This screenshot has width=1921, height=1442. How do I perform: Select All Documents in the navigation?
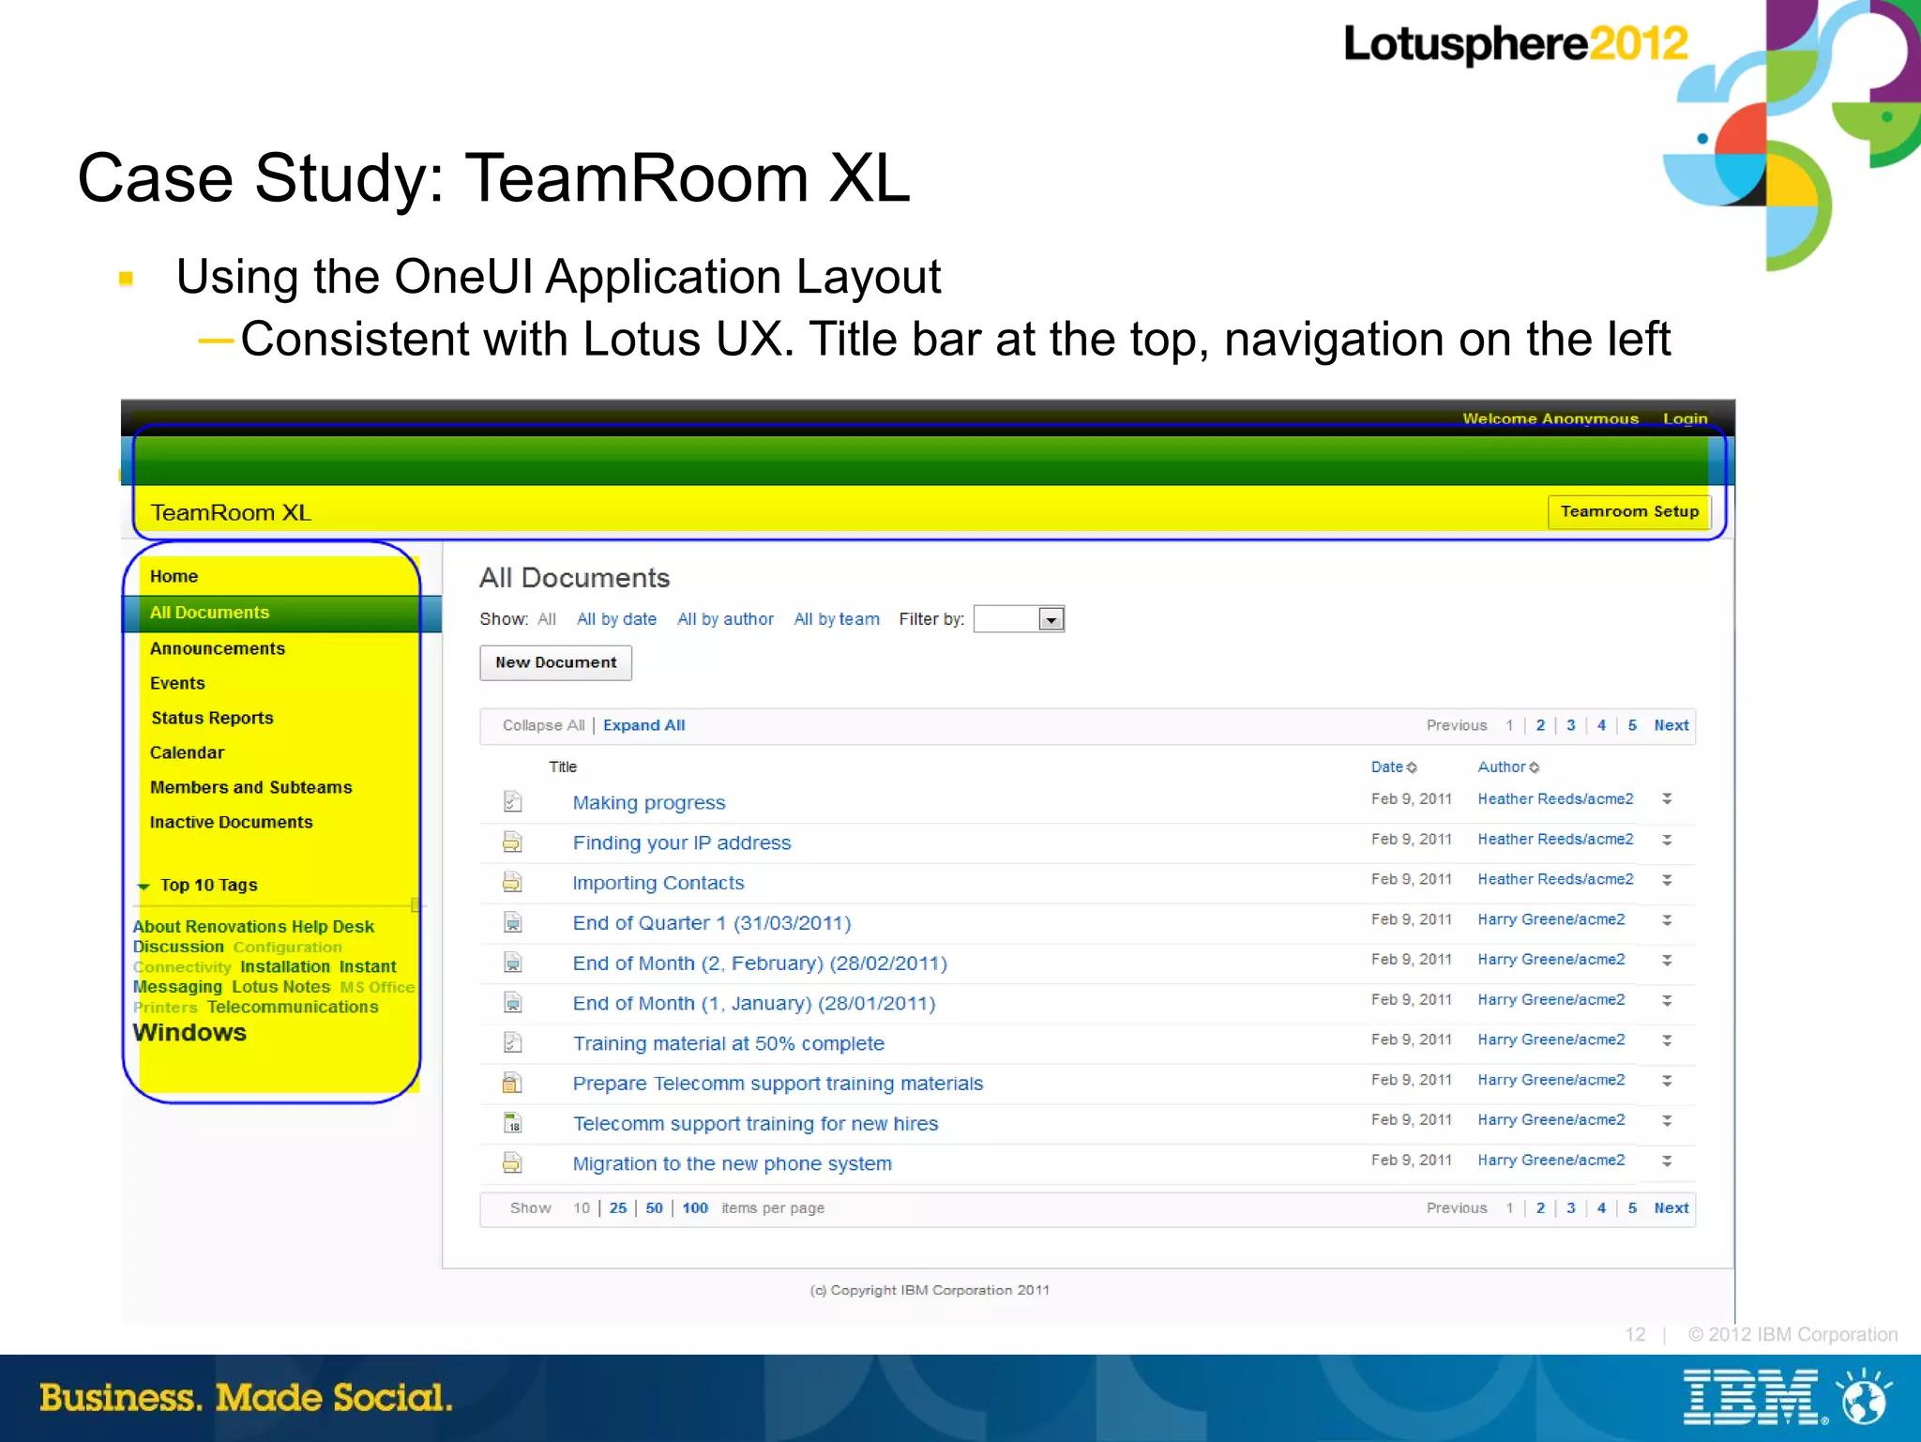coord(209,612)
